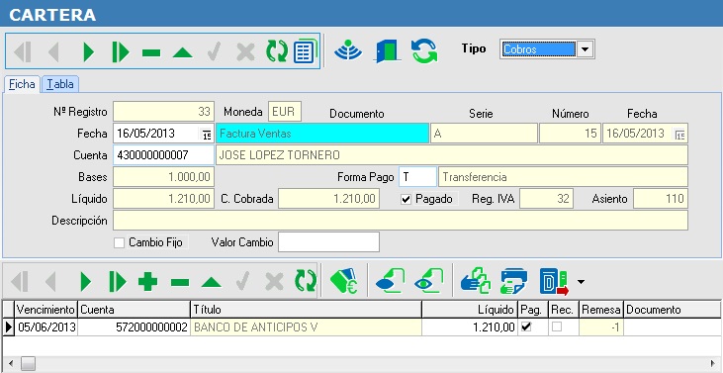Go to next record in top navigator
723x373 pixels.
pyautogui.click(x=88, y=51)
